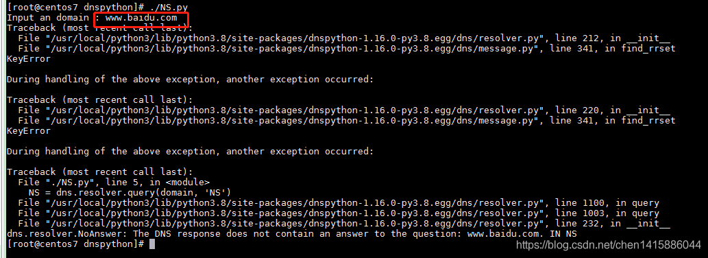708x258 pixels.
Task: Click first 'During handling of the above exception' line
Action: pyautogui.click(x=190, y=80)
